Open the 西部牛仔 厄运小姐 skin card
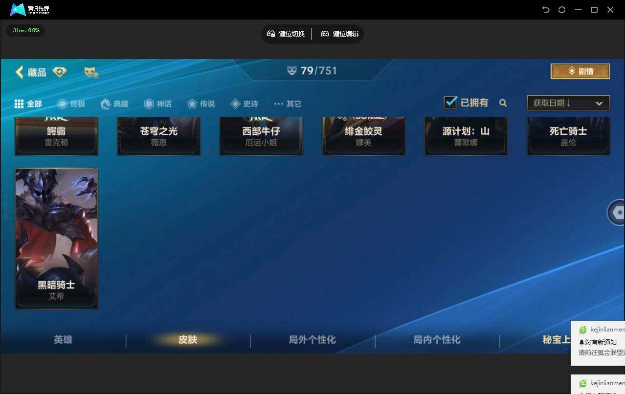Image resolution: width=625 pixels, height=394 pixels. pos(261,136)
